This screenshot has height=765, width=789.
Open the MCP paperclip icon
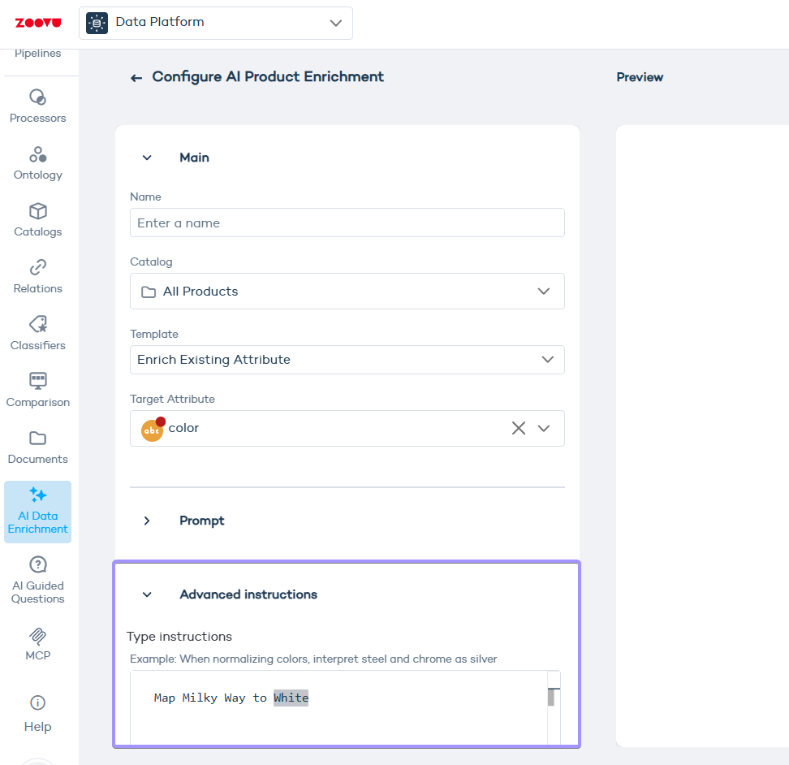(x=37, y=636)
